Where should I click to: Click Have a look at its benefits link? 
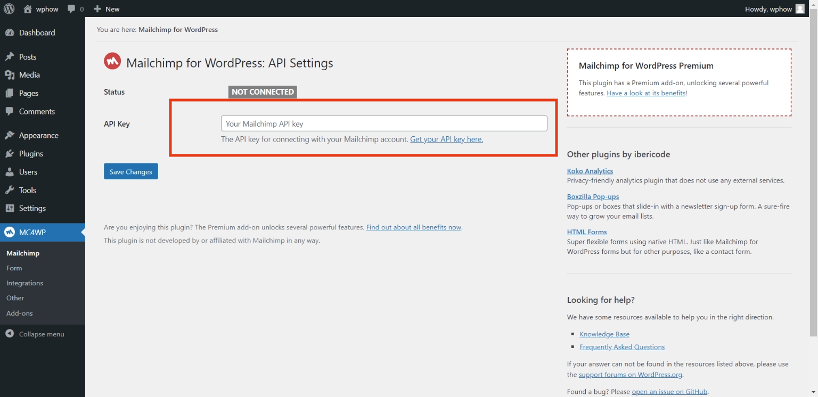coord(646,93)
